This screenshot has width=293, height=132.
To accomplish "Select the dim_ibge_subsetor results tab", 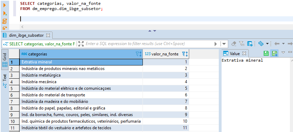I will tap(26, 35).
